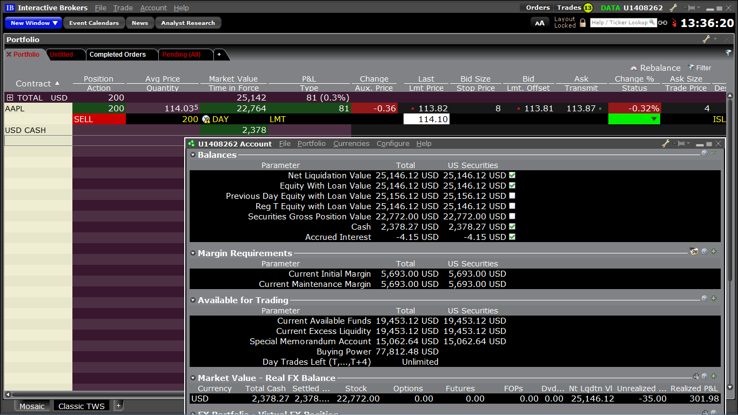
Task: Open the File menu in main window
Action: point(100,8)
